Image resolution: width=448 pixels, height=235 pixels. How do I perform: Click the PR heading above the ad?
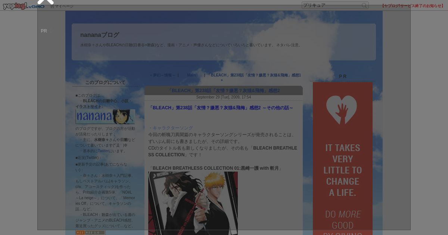tap(343, 76)
